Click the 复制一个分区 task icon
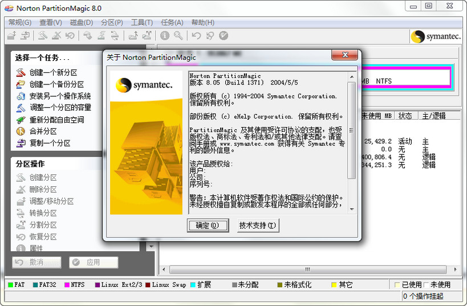 pos(21,144)
